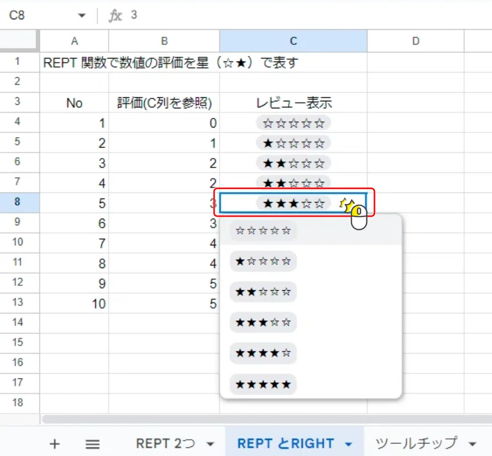Select column D header
492x456 pixels.
[415, 41]
